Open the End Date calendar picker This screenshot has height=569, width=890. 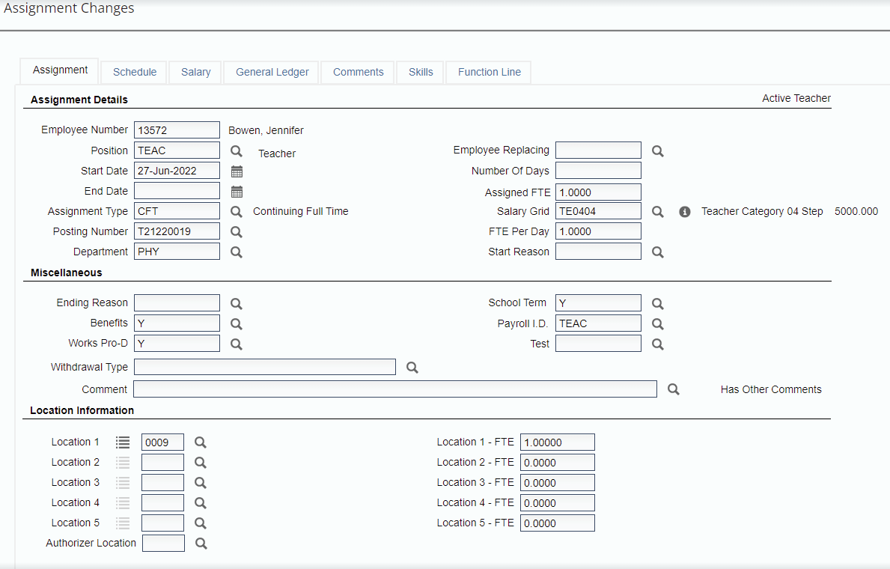(237, 192)
